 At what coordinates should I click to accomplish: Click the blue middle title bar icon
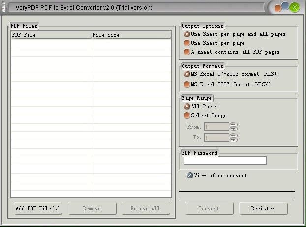[285, 6]
